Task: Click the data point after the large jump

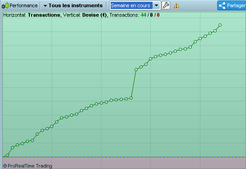Action: coord(136,70)
